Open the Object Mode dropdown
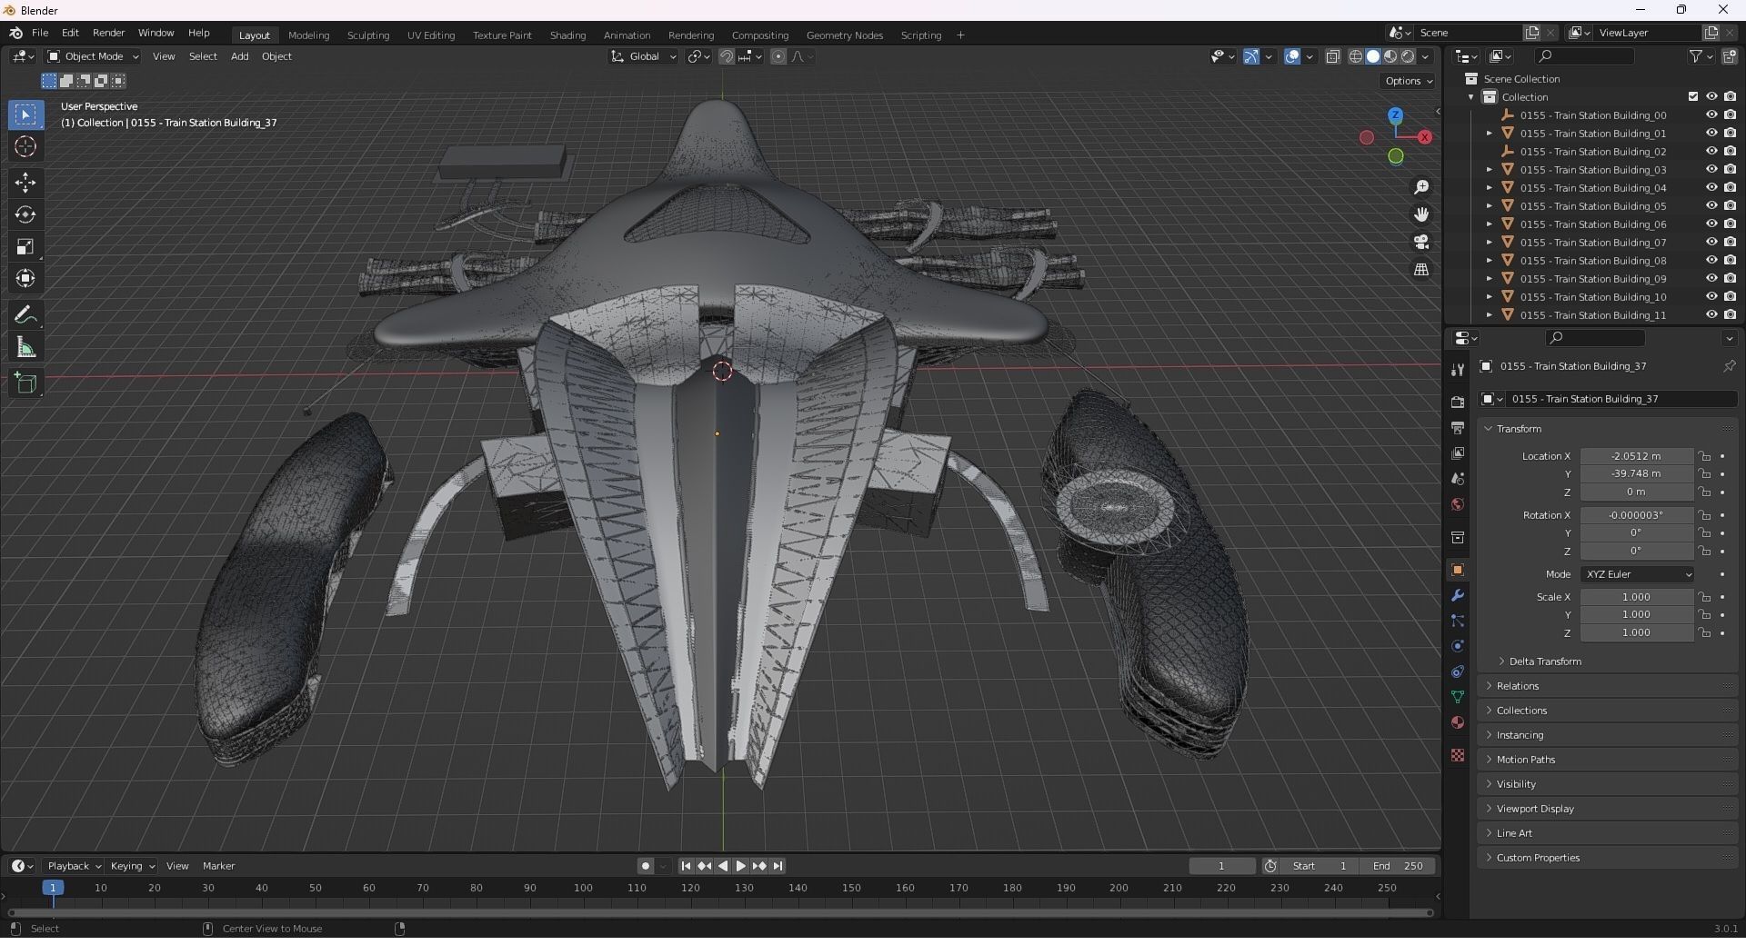Image resolution: width=1746 pixels, height=945 pixels. click(93, 56)
